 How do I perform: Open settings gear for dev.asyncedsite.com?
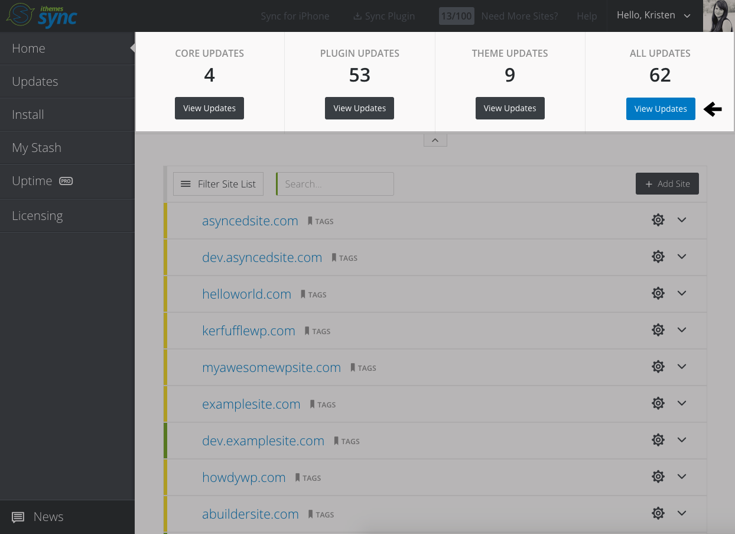658,257
